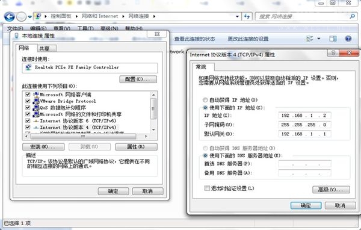Click the magnifier search icon
The height and width of the screenshot is (230, 361).
click(x=352, y=16)
